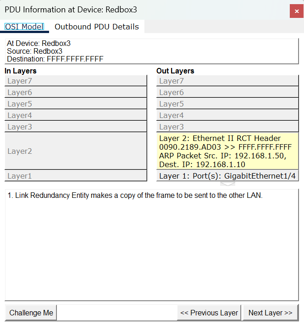Click the down arrow below Out Layers
304x331 pixels.
click(227, 184)
